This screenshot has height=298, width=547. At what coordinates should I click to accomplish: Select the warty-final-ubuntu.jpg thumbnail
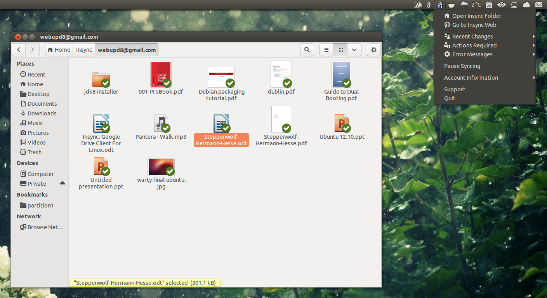point(161,167)
